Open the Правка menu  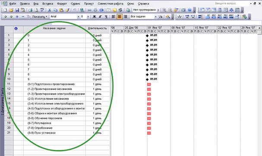pyautogui.click(x=25, y=3)
